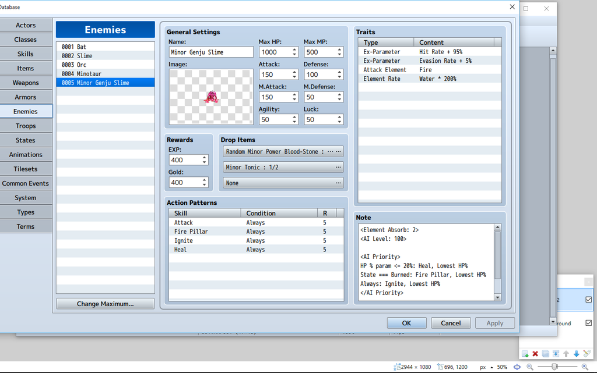Move layer down with blue arrow

point(576,354)
